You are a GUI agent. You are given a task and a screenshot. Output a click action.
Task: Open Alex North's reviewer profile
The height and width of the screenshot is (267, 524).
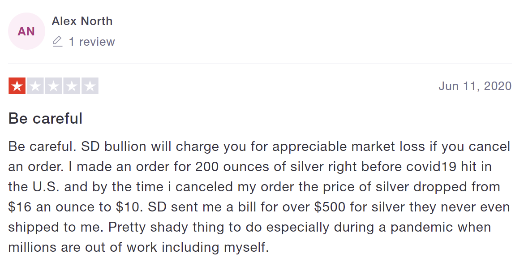tap(82, 21)
